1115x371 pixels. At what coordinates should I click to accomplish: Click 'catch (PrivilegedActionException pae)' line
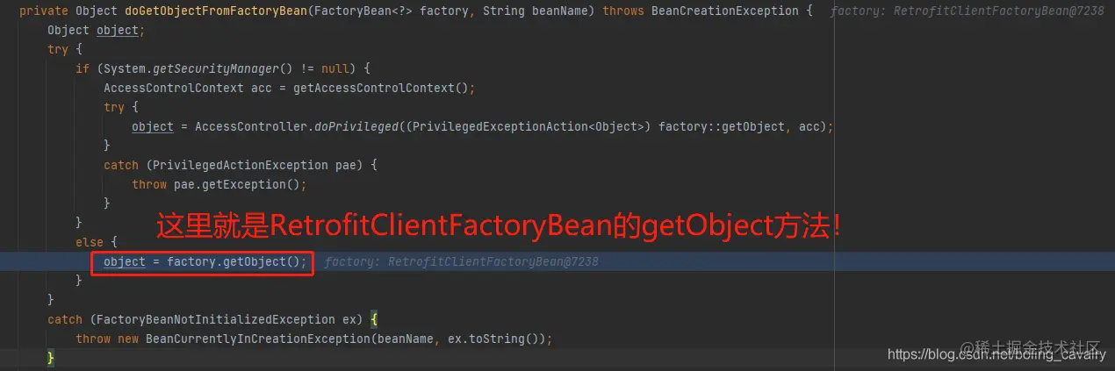[x=241, y=165]
